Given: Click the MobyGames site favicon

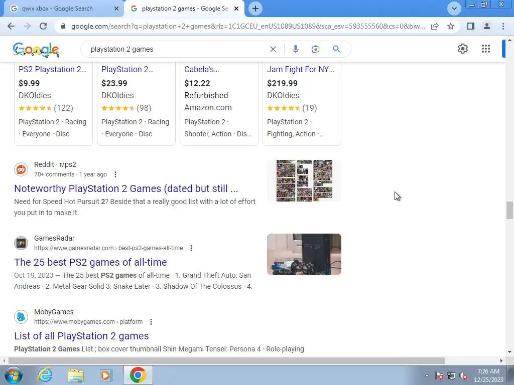Looking at the screenshot, I should click(x=21, y=317).
